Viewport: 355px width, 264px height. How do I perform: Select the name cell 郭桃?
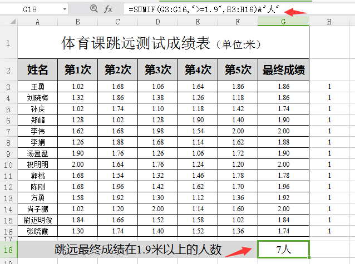click(38, 176)
